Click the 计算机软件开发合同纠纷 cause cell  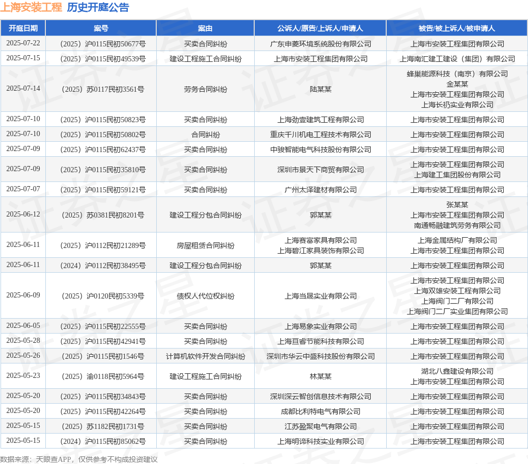(205, 356)
